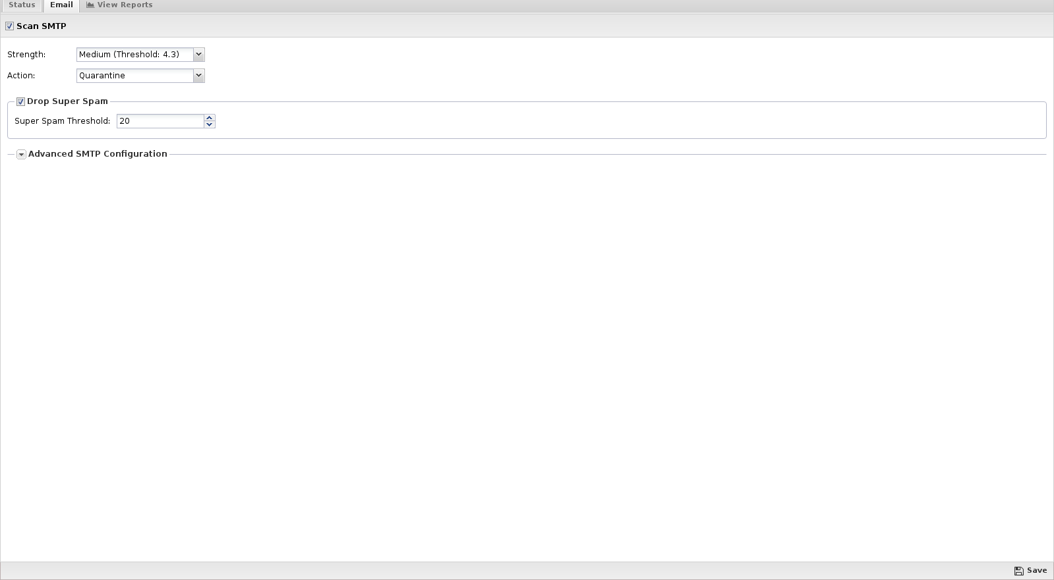Focus the Super Spam Threshold value field
The height and width of the screenshot is (580, 1054).
[160, 121]
